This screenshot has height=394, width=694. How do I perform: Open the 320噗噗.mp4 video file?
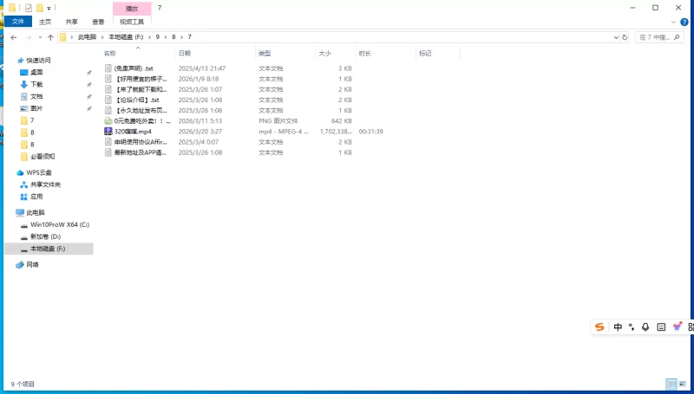(x=133, y=132)
